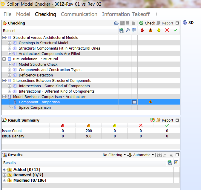Expand the Removed [0/2] results group
The height and width of the screenshot is (190, 201).
[x=4, y=175]
